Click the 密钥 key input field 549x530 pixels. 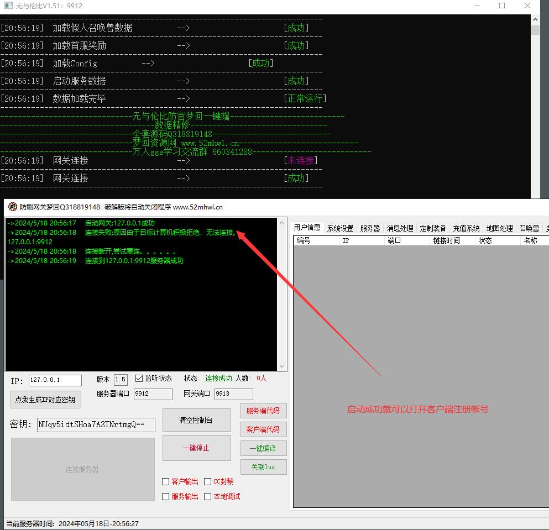tap(96, 424)
